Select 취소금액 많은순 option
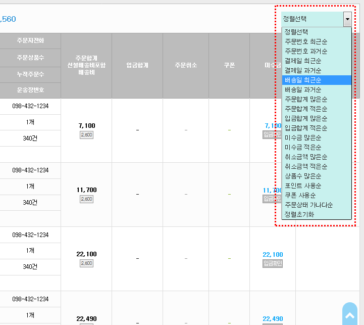This screenshot has width=364, height=325. tap(306, 157)
